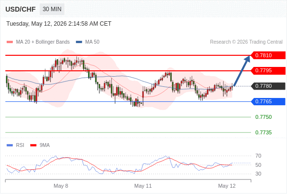Click Research © 2026 Trading Central text

[x=246, y=42]
